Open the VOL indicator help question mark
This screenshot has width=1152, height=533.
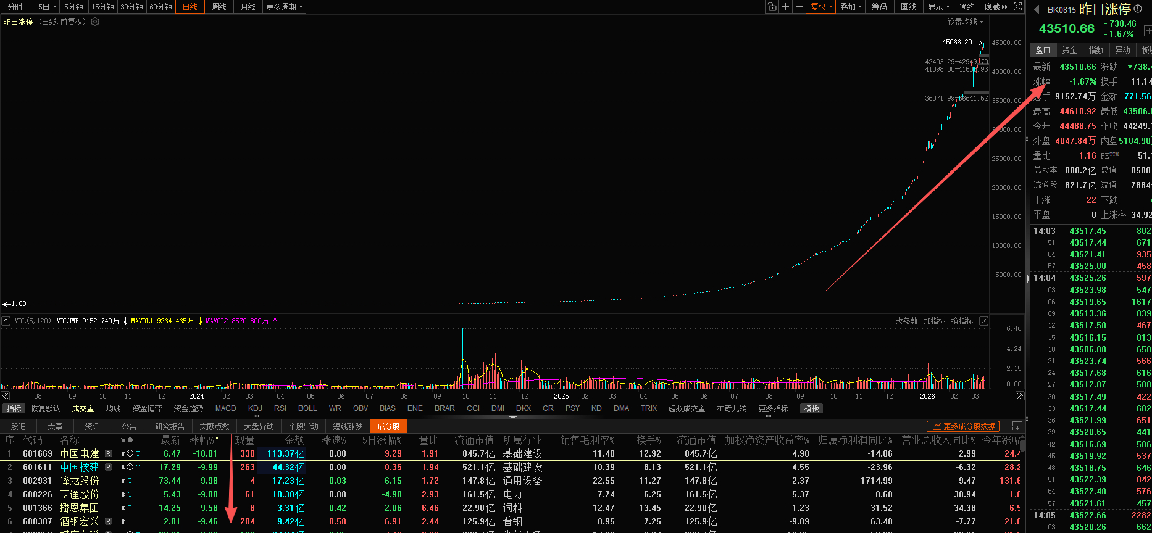point(6,321)
